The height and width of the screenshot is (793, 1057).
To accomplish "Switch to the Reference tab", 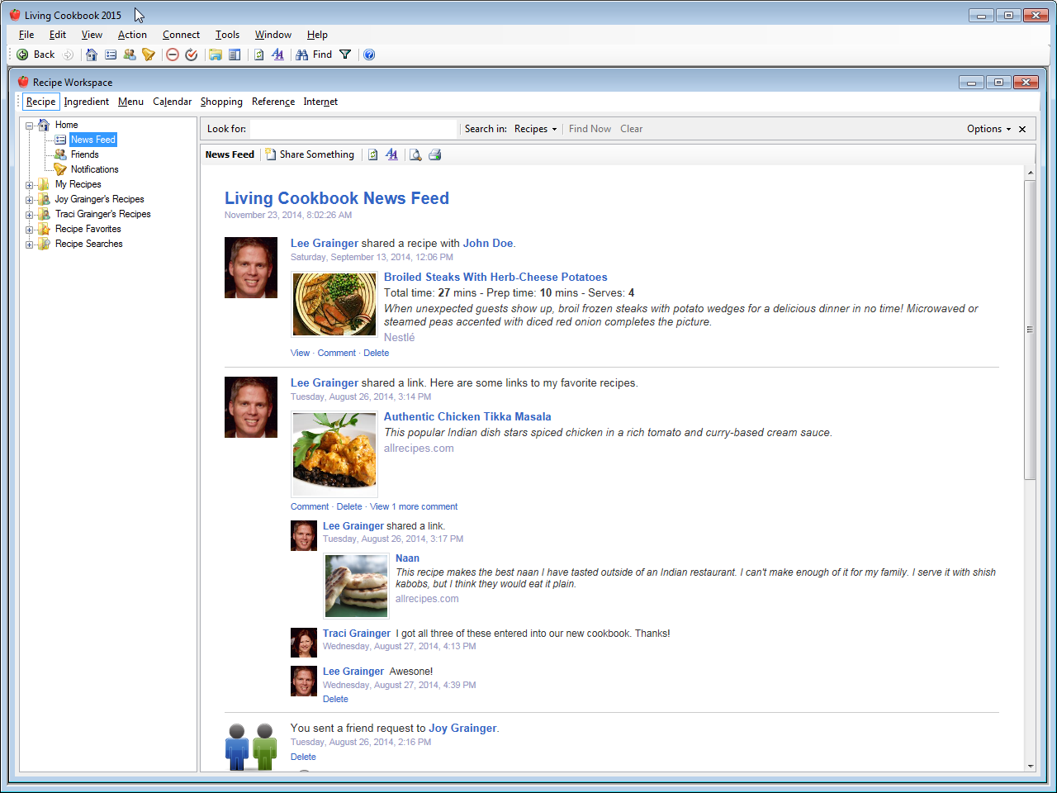I will tap(273, 102).
